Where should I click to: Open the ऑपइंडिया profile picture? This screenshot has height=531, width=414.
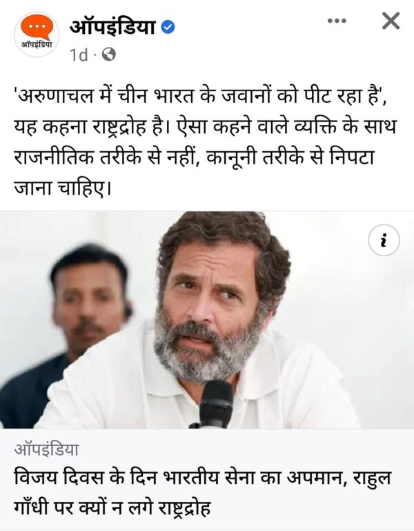click(x=37, y=35)
